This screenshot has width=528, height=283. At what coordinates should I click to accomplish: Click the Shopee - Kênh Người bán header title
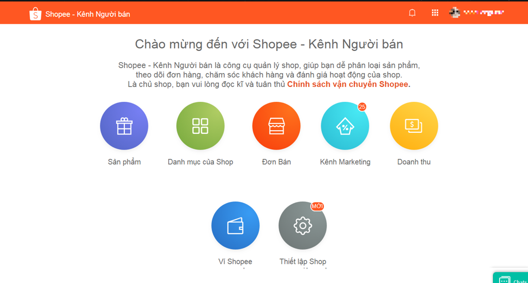tap(88, 14)
